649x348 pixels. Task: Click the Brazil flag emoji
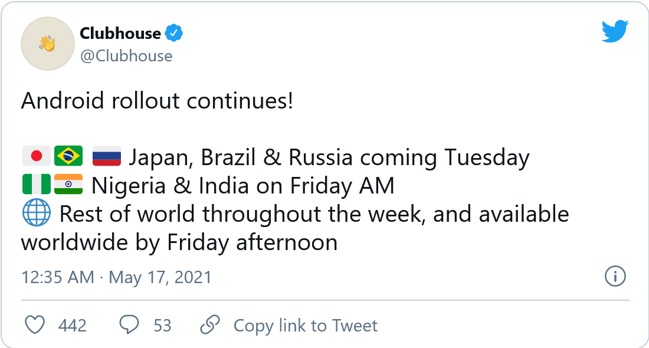68,156
